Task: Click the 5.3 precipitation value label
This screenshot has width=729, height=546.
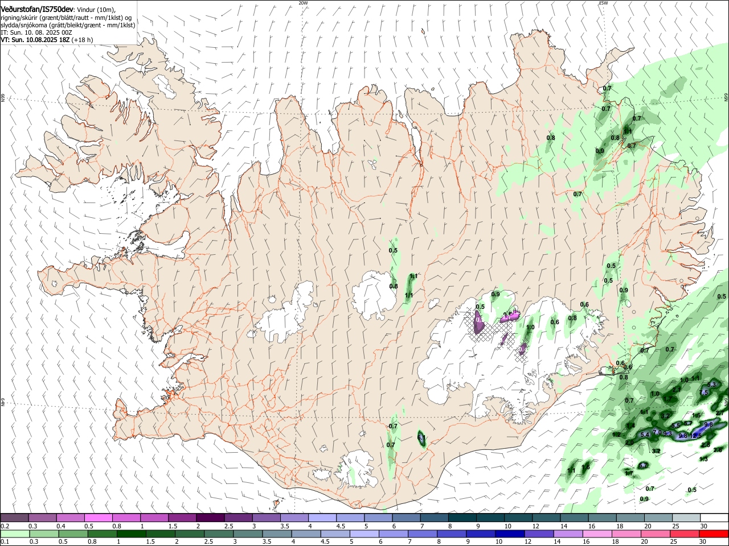Action: click(711, 384)
